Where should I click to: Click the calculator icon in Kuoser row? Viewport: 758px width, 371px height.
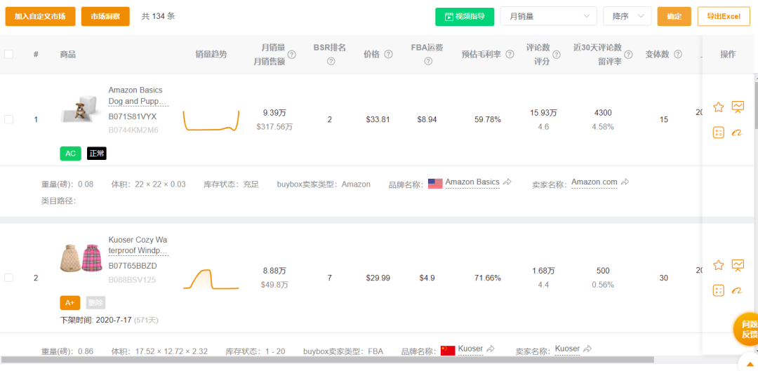(x=719, y=290)
